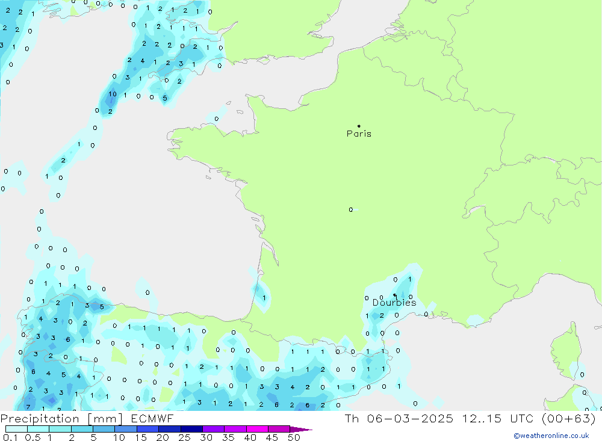Click the 7 value in the bottom-left corner
This screenshot has height=441, width=602.
[28, 407]
